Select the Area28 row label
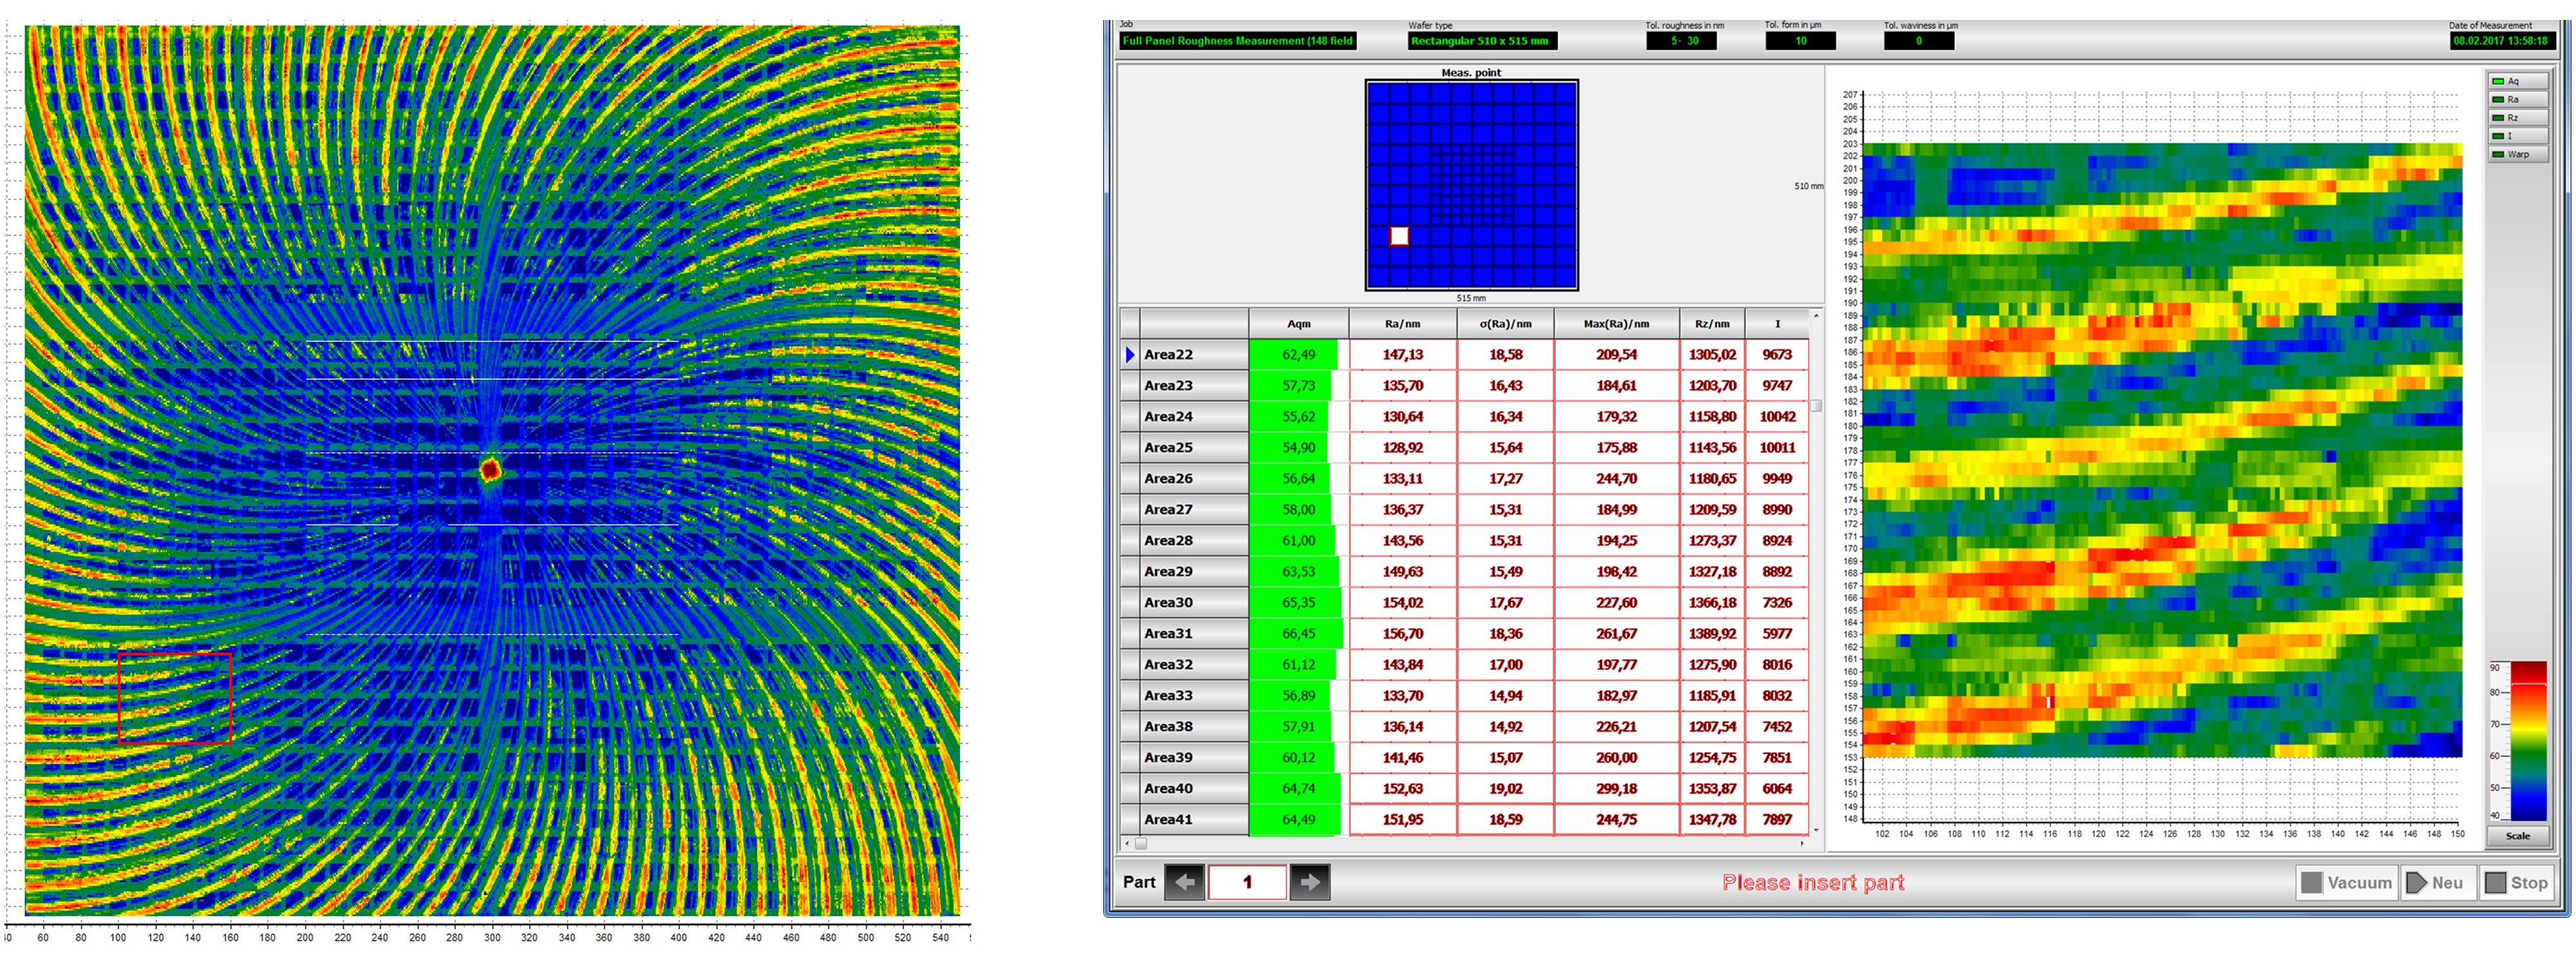The width and height of the screenshot is (2576, 972). 1194,541
